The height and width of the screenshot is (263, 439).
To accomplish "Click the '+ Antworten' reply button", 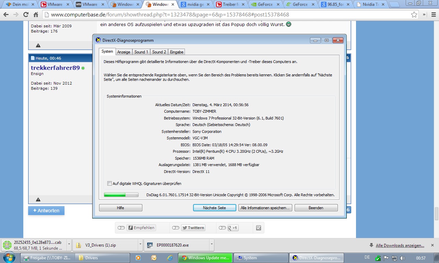I will pyautogui.click(x=46, y=211).
